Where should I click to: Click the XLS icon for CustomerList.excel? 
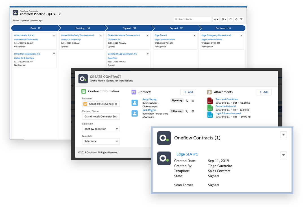[210, 107]
